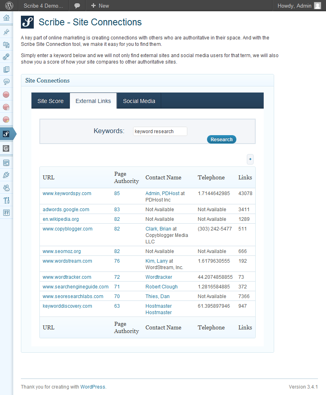Click the plus icon beside New
326x395 pixels.
coord(93,6)
